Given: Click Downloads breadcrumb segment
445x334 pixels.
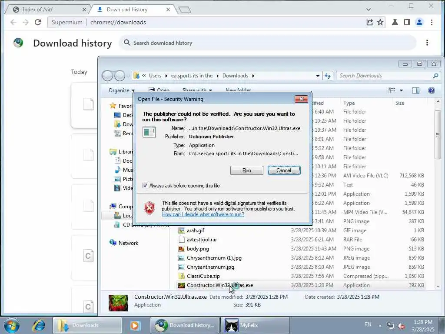Looking at the screenshot, I should click(x=235, y=76).
